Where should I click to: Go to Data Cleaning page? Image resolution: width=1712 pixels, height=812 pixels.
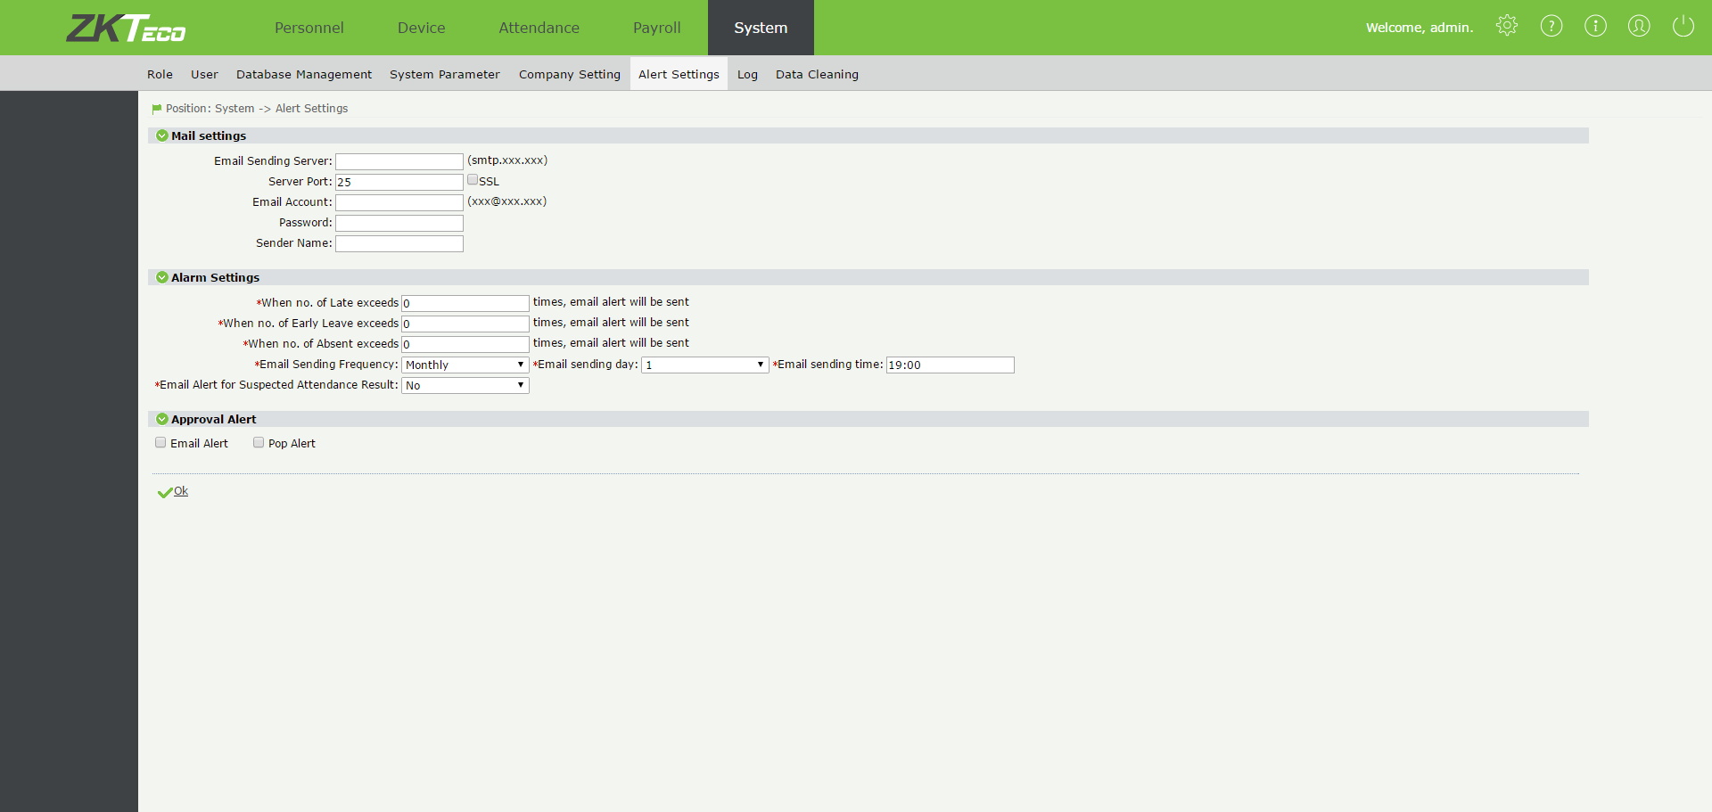[x=817, y=74]
